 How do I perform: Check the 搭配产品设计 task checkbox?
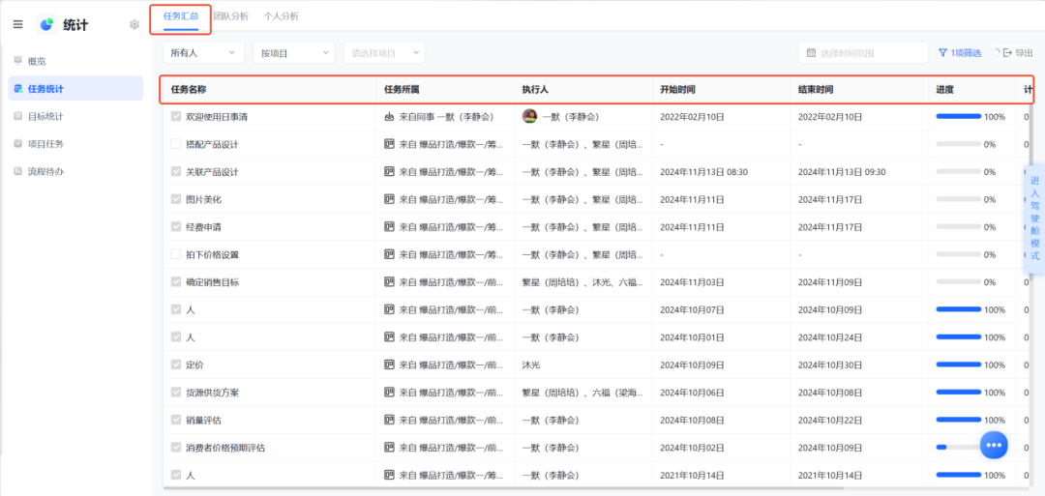coord(176,144)
